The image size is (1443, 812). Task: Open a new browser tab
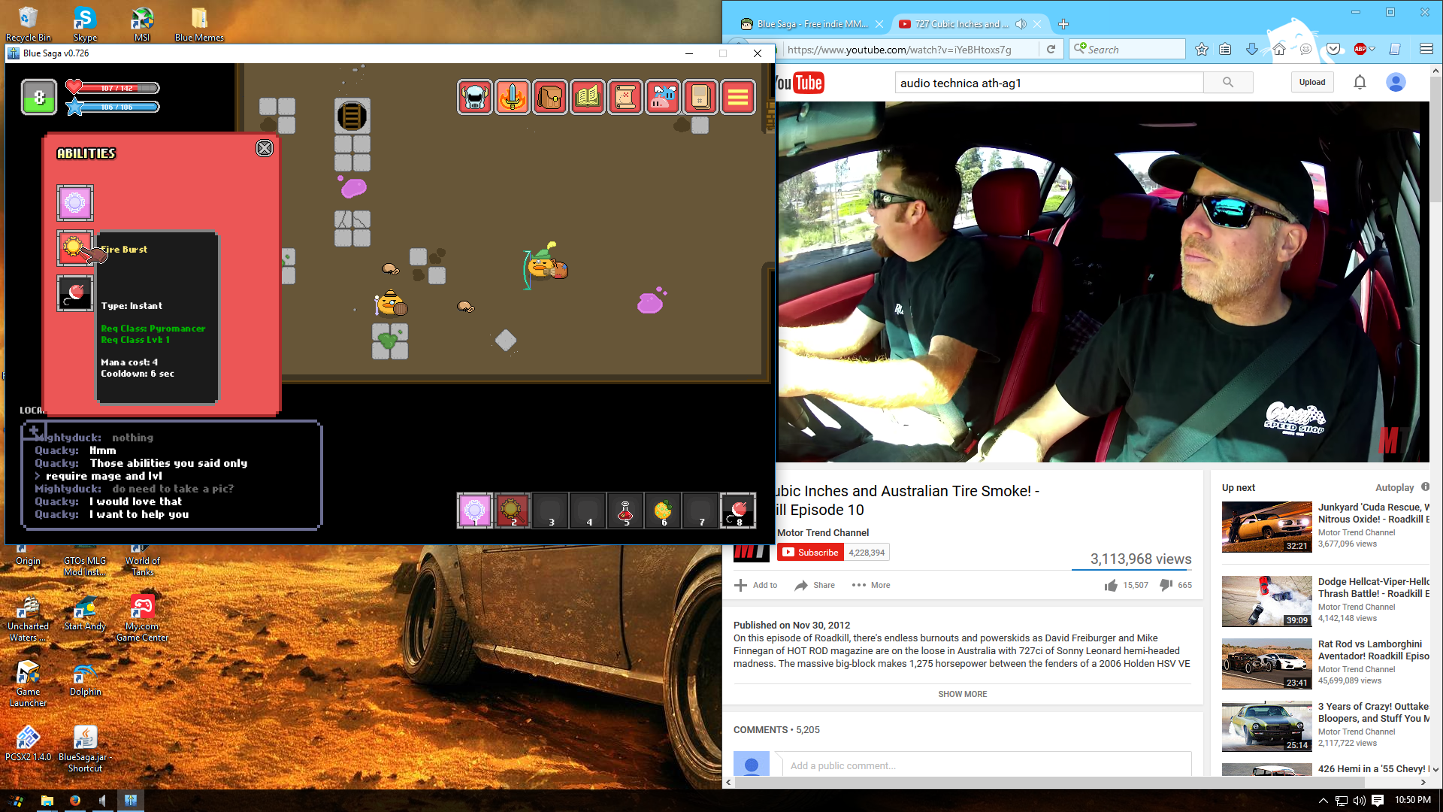tap(1063, 24)
